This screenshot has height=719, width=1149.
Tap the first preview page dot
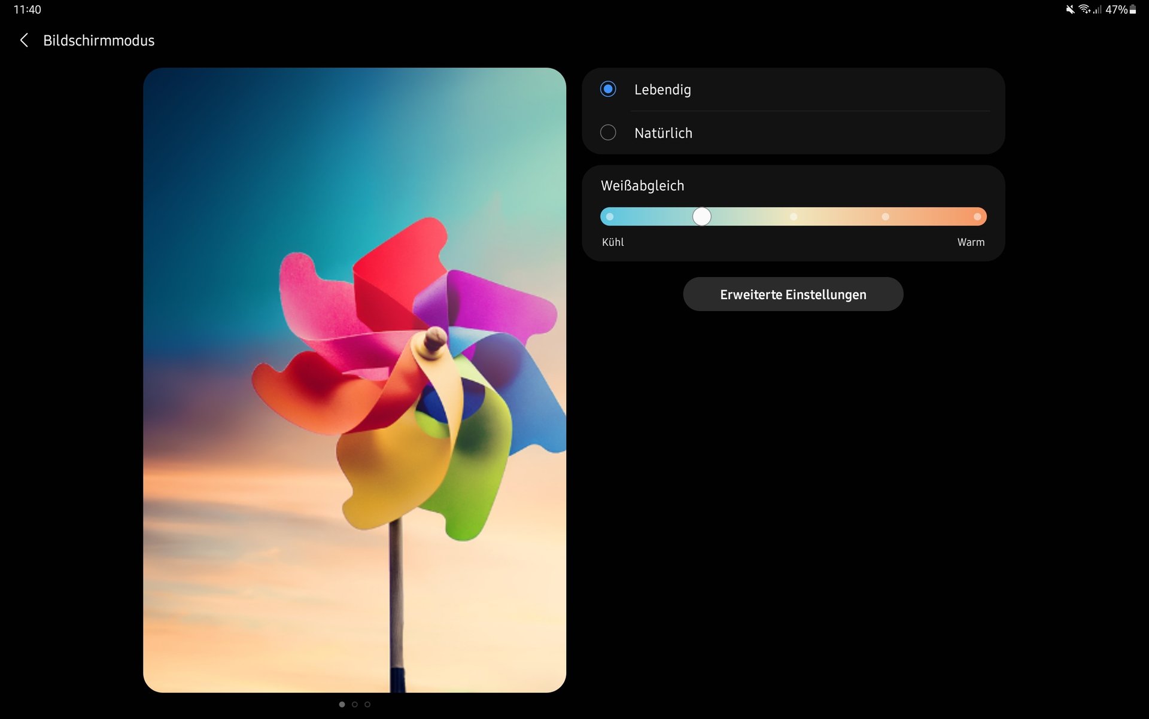342,704
